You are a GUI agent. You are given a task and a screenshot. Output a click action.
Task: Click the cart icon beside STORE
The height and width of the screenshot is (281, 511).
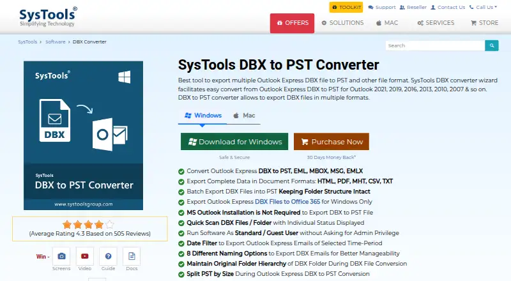tap(473, 23)
